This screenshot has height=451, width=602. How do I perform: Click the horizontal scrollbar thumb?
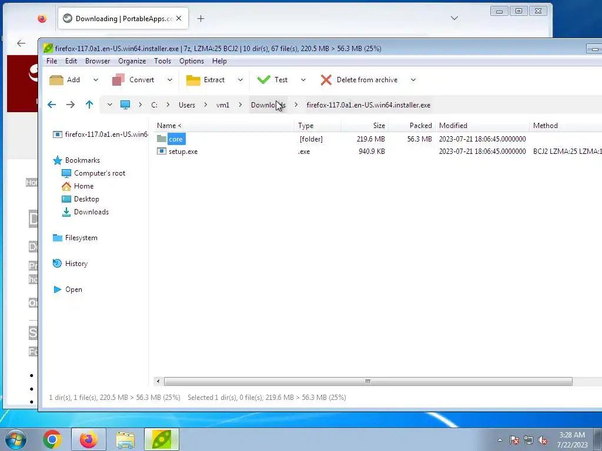368,381
